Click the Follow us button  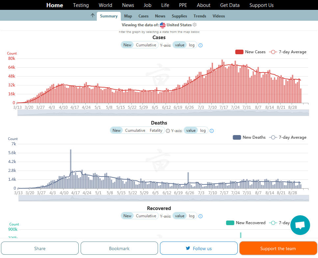click(199, 248)
